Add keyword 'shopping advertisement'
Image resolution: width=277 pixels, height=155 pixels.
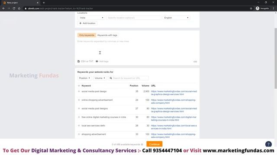point(79,134)
